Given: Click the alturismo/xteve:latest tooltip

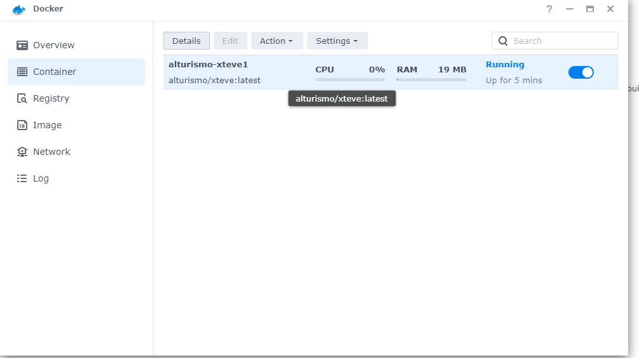Looking at the screenshot, I should 342,99.
